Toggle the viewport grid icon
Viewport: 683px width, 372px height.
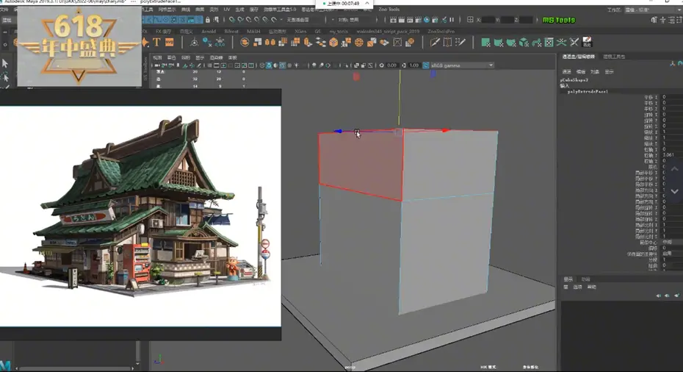pos(209,65)
